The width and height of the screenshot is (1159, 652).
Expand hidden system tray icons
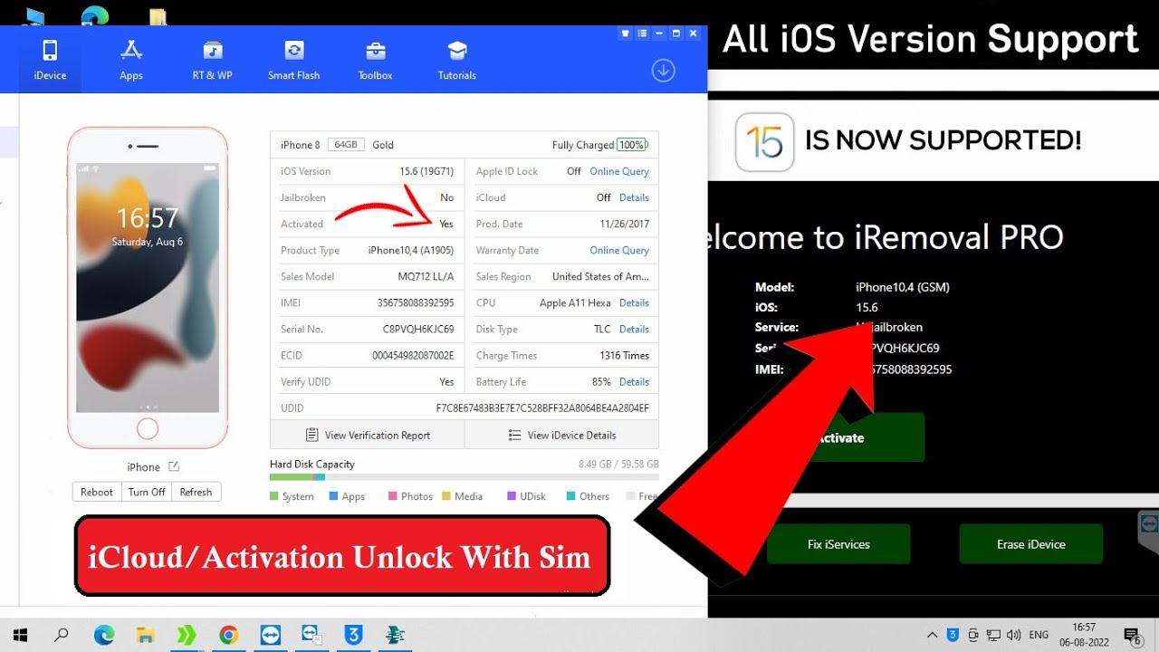point(933,635)
